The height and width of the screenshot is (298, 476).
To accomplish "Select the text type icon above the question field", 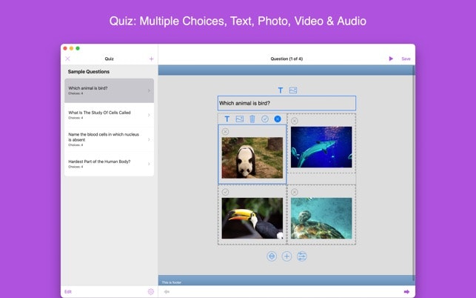I will point(281,90).
